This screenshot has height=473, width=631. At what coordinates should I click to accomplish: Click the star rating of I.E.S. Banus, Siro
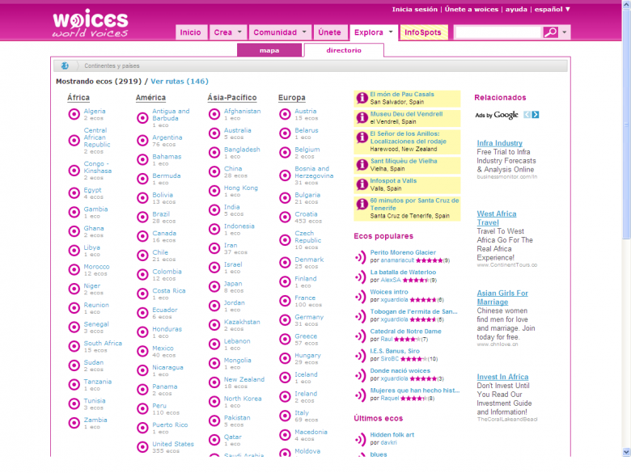[x=413, y=359]
